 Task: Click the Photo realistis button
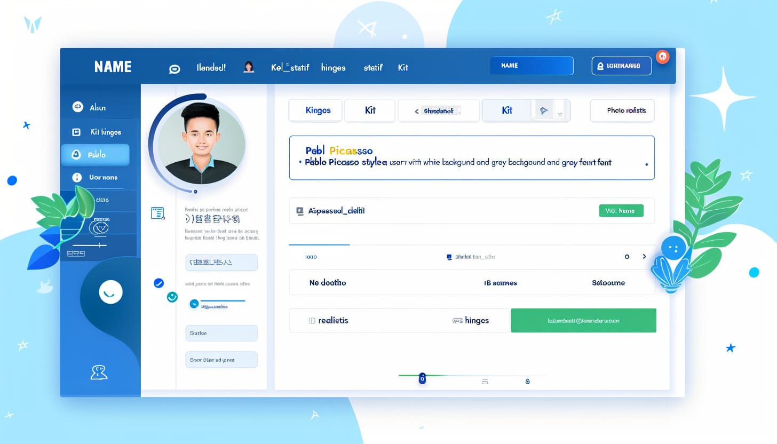point(622,110)
